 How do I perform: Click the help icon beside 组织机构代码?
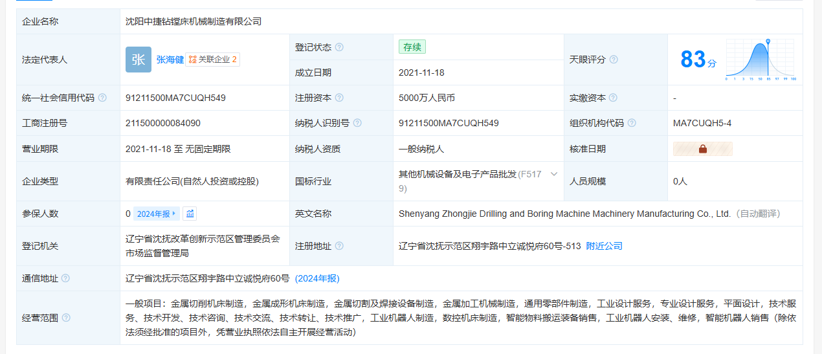pyautogui.click(x=632, y=123)
